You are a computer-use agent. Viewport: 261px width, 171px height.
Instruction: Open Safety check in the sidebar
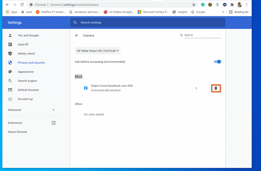pos(26,54)
